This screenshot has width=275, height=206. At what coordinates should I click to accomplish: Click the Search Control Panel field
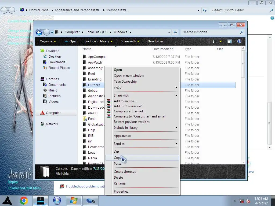tap(240, 10)
